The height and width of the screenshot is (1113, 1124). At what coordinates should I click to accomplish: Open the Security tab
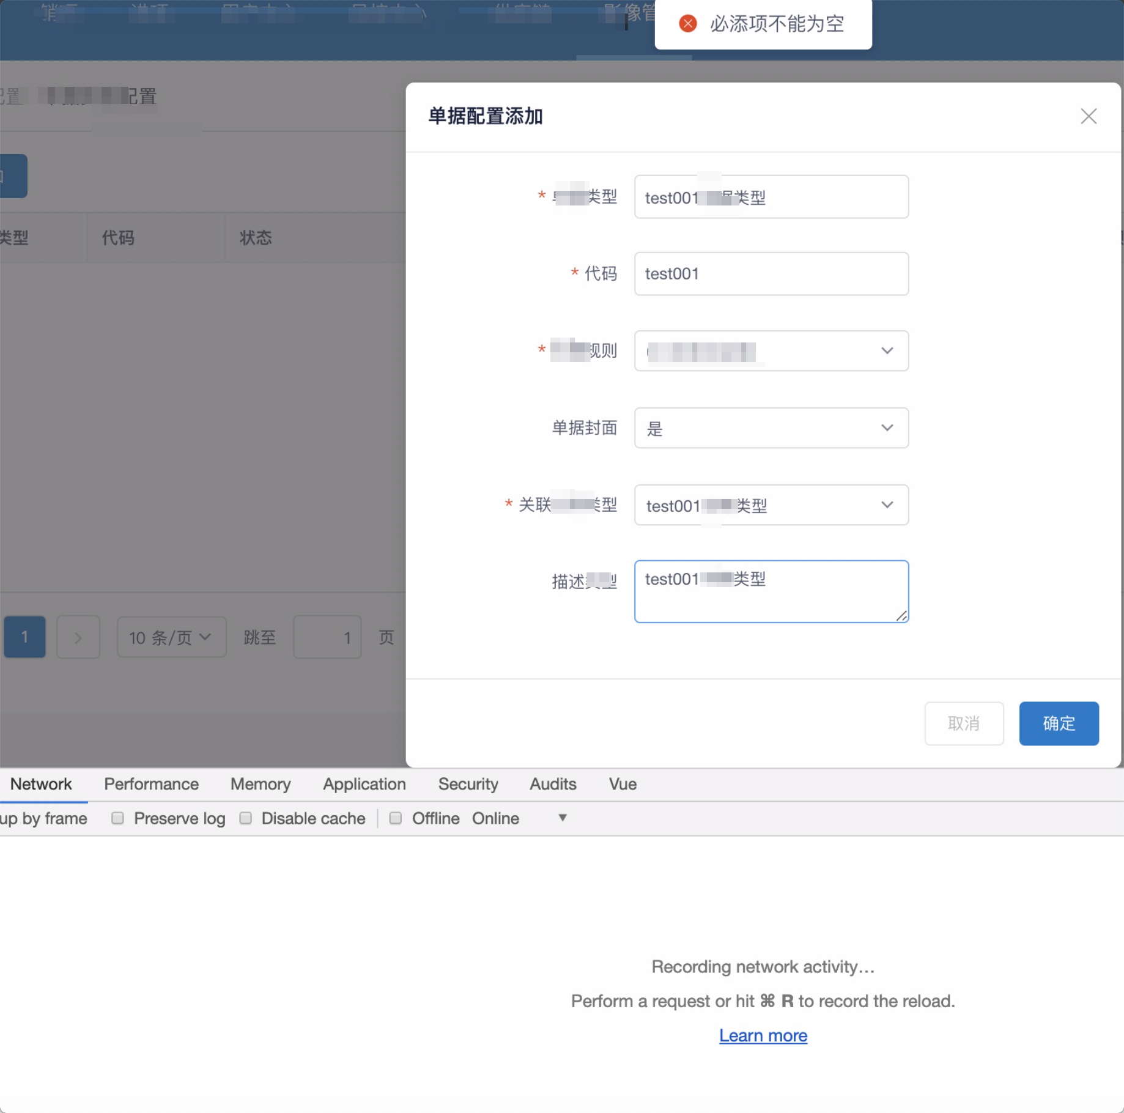tap(468, 784)
